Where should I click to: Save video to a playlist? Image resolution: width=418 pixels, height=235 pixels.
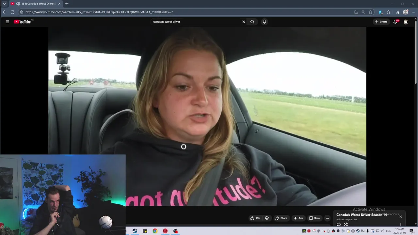[314, 218]
